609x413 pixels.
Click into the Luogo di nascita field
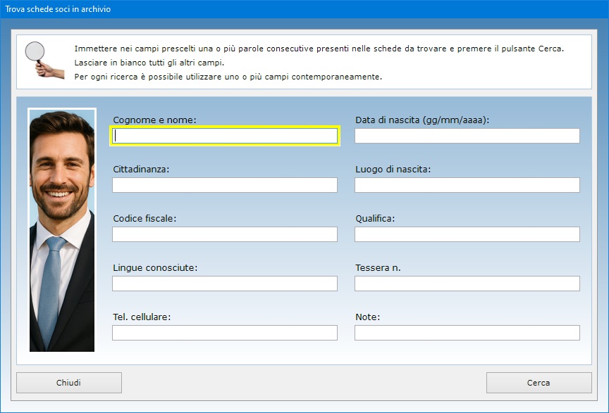(x=467, y=185)
